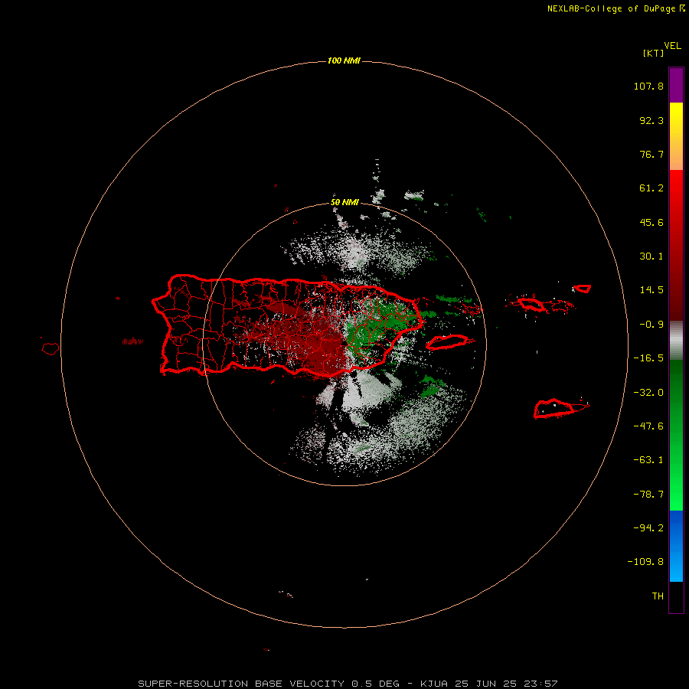The width and height of the screenshot is (689, 689).
Task: Click the Vieques island outline east of Puerto Rico
Action: (x=447, y=342)
